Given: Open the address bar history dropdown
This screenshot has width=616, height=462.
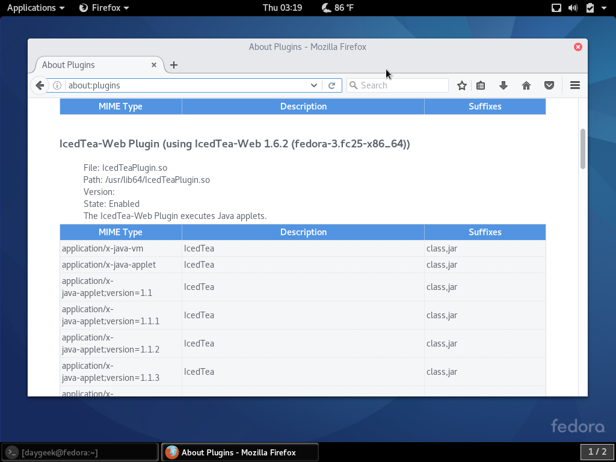Looking at the screenshot, I should coord(314,85).
